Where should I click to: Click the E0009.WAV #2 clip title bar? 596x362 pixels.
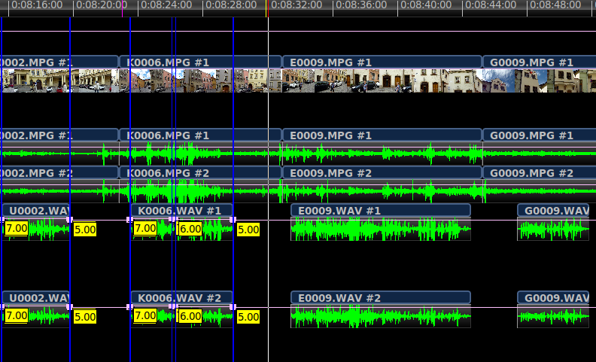(x=381, y=297)
